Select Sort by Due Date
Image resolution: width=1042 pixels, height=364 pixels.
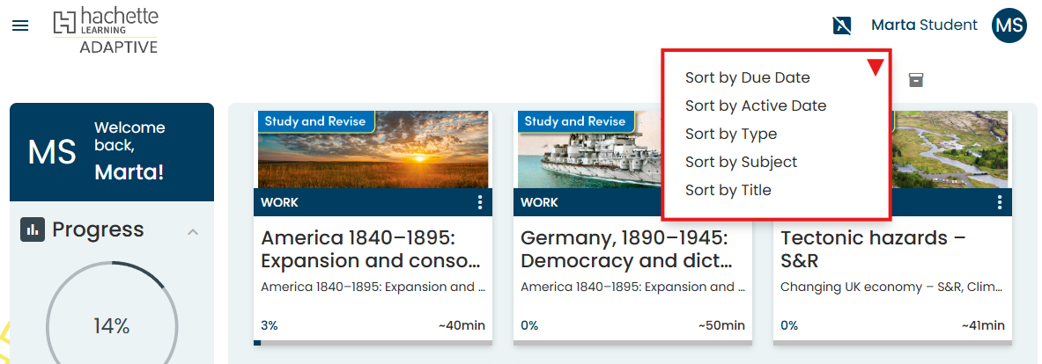pyautogui.click(x=747, y=77)
